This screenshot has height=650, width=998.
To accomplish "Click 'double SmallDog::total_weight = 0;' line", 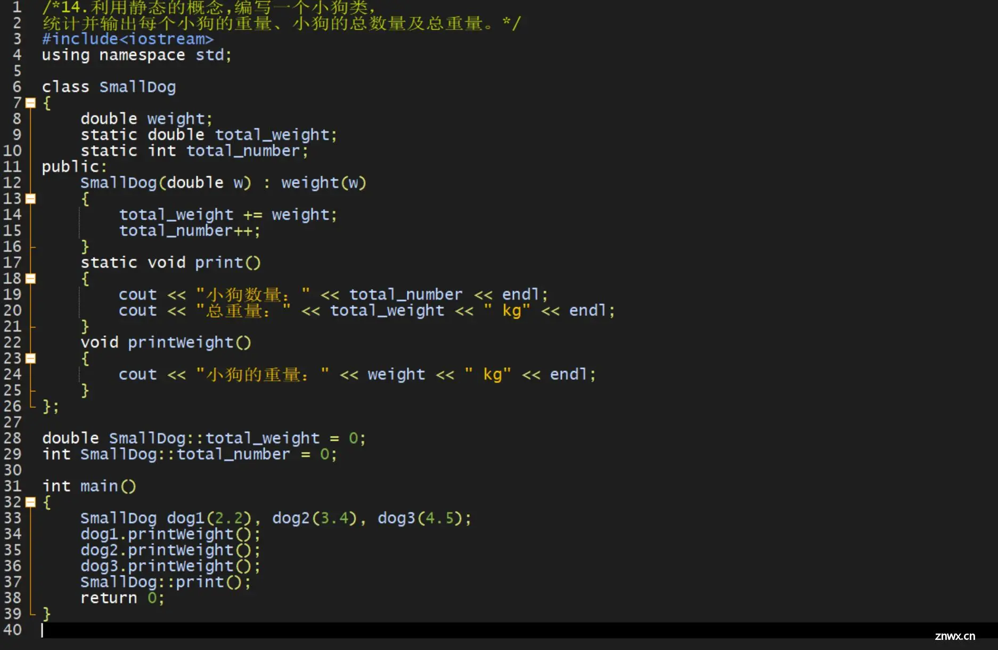I will (204, 438).
